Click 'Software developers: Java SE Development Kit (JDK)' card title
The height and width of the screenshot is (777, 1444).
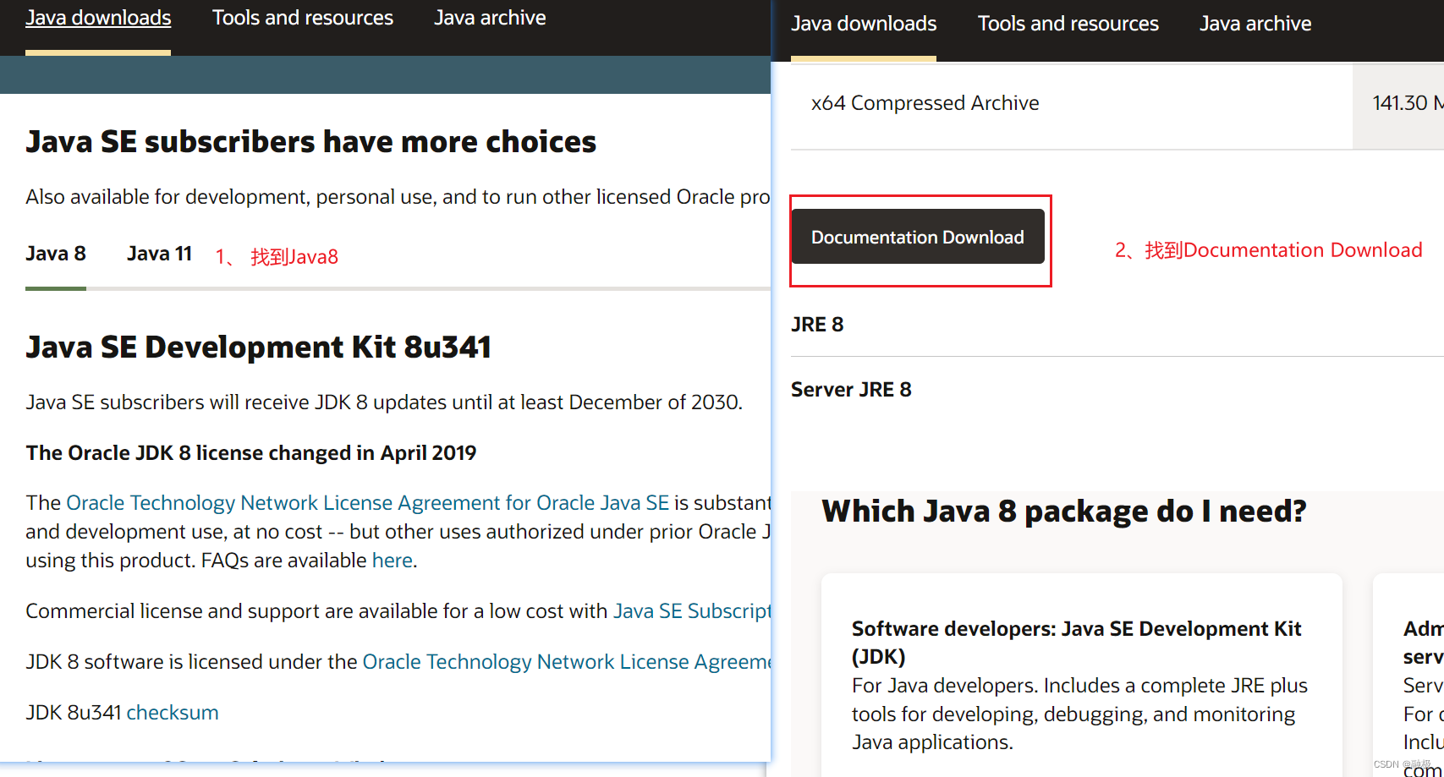coord(1076,643)
